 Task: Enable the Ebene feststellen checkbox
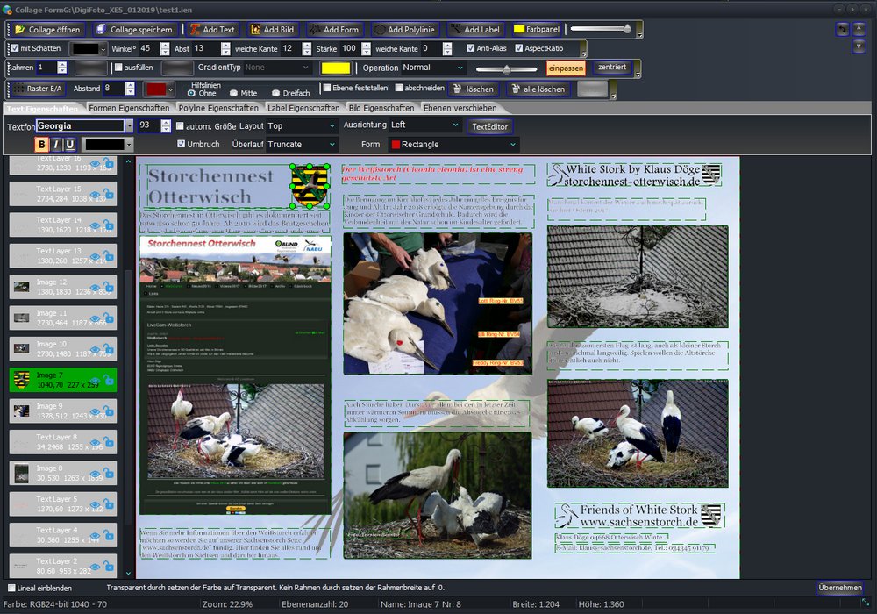point(327,88)
